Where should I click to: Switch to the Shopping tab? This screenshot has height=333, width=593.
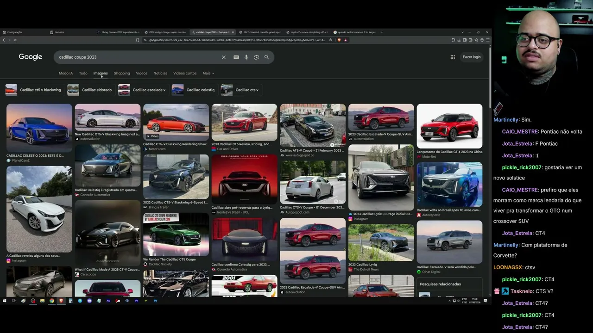pos(122,73)
